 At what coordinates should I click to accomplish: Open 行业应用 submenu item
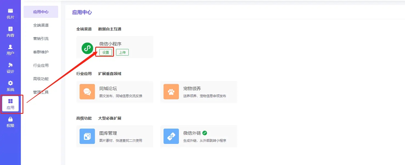pos(41,65)
